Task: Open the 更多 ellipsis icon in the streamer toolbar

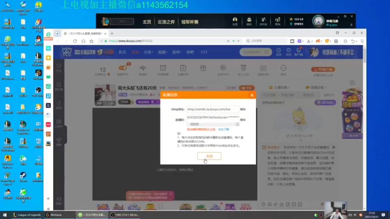Action: pos(283,68)
